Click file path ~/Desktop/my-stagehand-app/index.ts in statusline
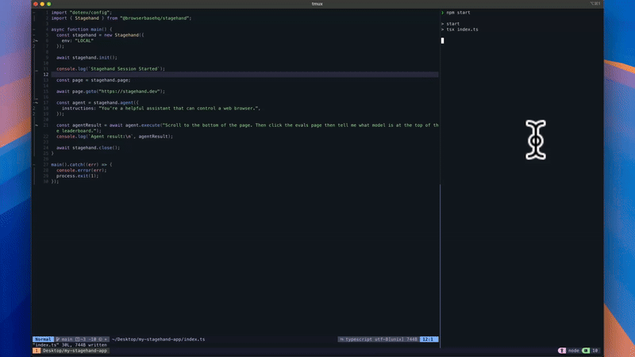Viewport: 635px width, 357px height. click(158, 340)
